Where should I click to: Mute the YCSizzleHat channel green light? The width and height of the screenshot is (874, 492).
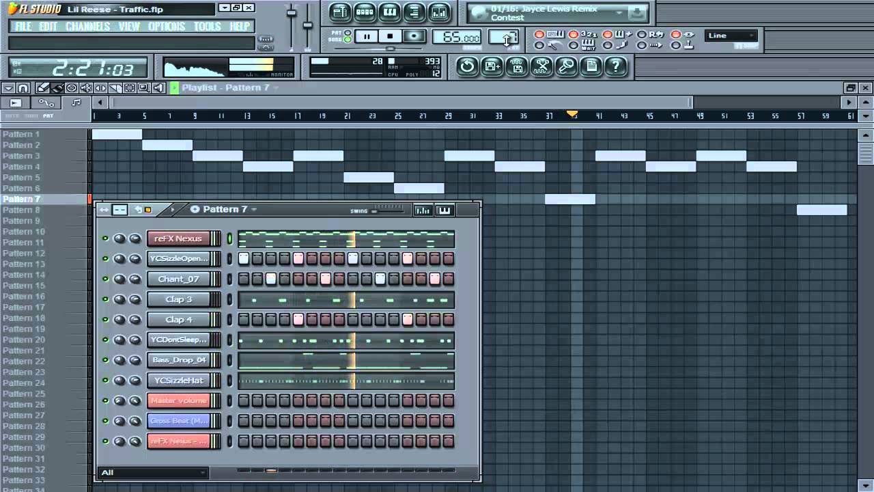105,381
